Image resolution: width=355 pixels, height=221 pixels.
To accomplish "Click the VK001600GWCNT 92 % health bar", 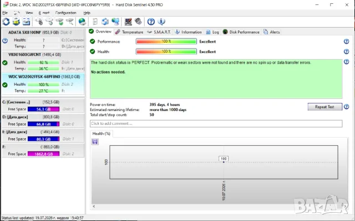I will point(43,62).
